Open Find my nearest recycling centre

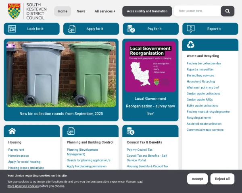point(208,112)
